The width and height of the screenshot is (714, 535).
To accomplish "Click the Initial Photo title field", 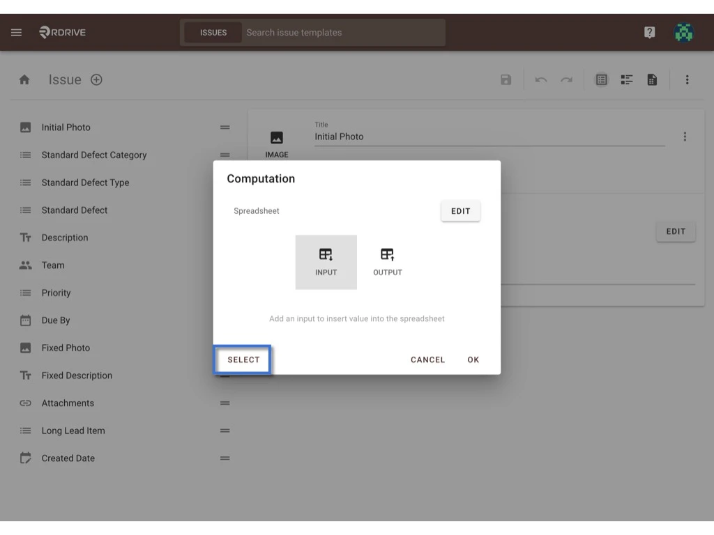I will (x=489, y=137).
